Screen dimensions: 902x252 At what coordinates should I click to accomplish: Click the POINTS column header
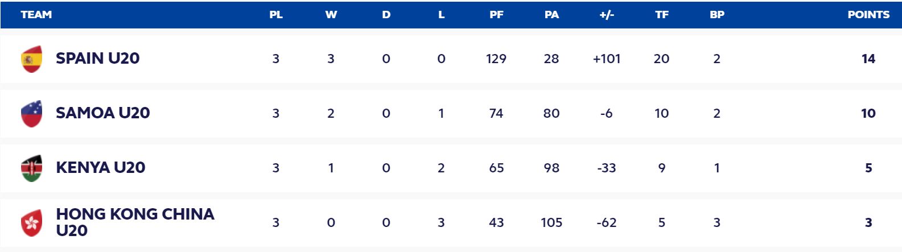[x=868, y=15]
